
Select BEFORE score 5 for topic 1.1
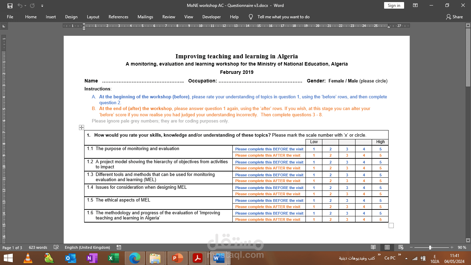380,149
